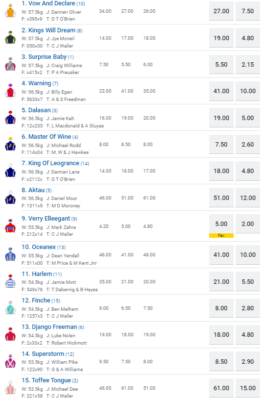Select Kings Will Dream win odds 19.00

(221, 38)
